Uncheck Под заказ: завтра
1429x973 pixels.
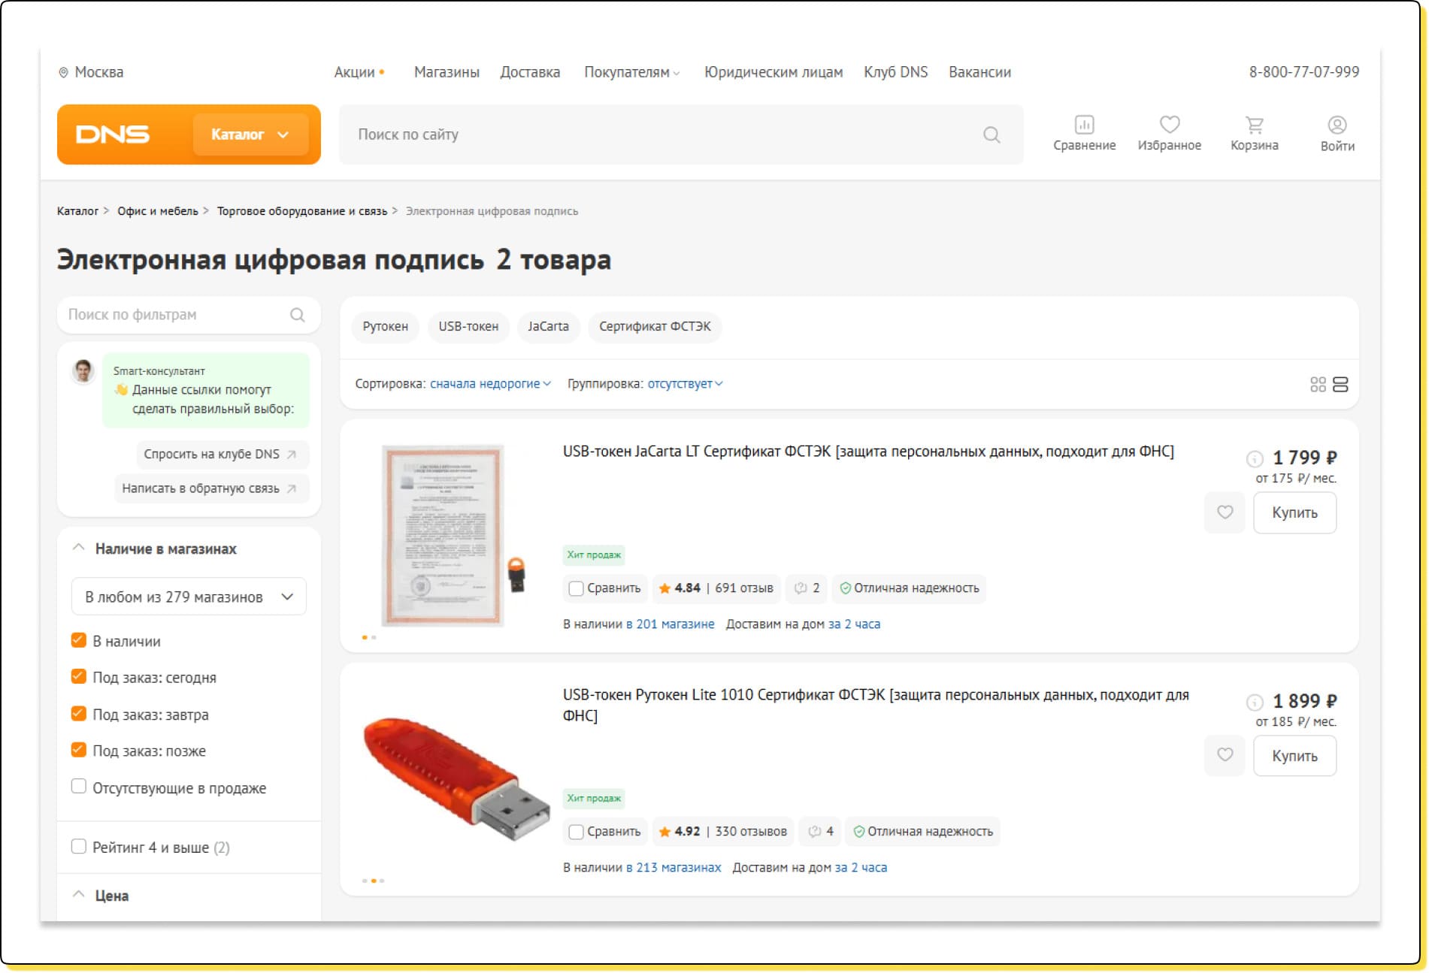point(78,713)
